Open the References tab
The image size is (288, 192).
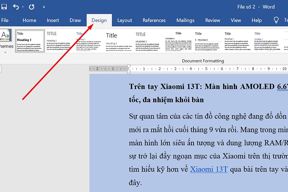point(154,20)
